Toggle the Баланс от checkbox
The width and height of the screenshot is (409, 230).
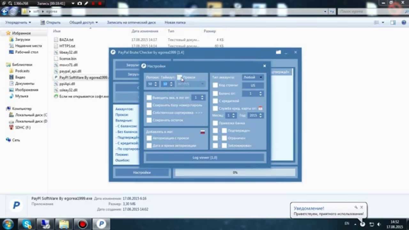(x=215, y=94)
